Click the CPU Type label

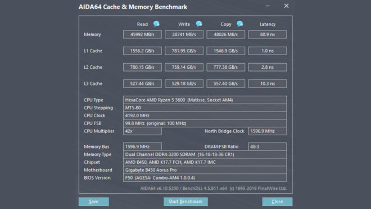pyautogui.click(x=93, y=100)
